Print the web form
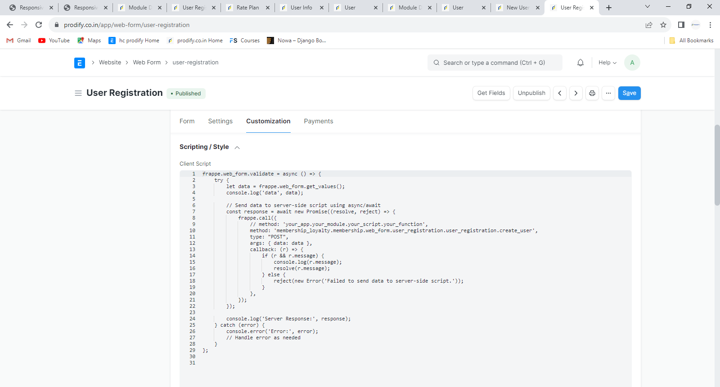Viewport: 720px width, 387px height. 592,93
